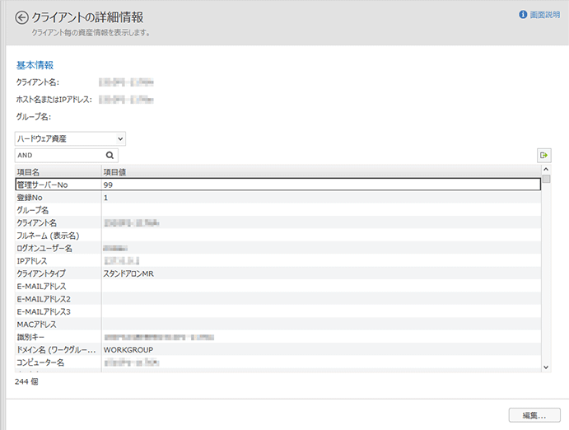
Task: Click the WORKGROUP value cell
Action: click(x=321, y=350)
